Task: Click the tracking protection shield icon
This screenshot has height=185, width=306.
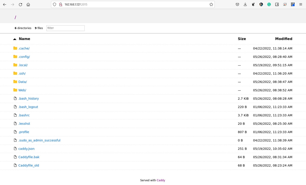Action: pyautogui.click(x=55, y=4)
